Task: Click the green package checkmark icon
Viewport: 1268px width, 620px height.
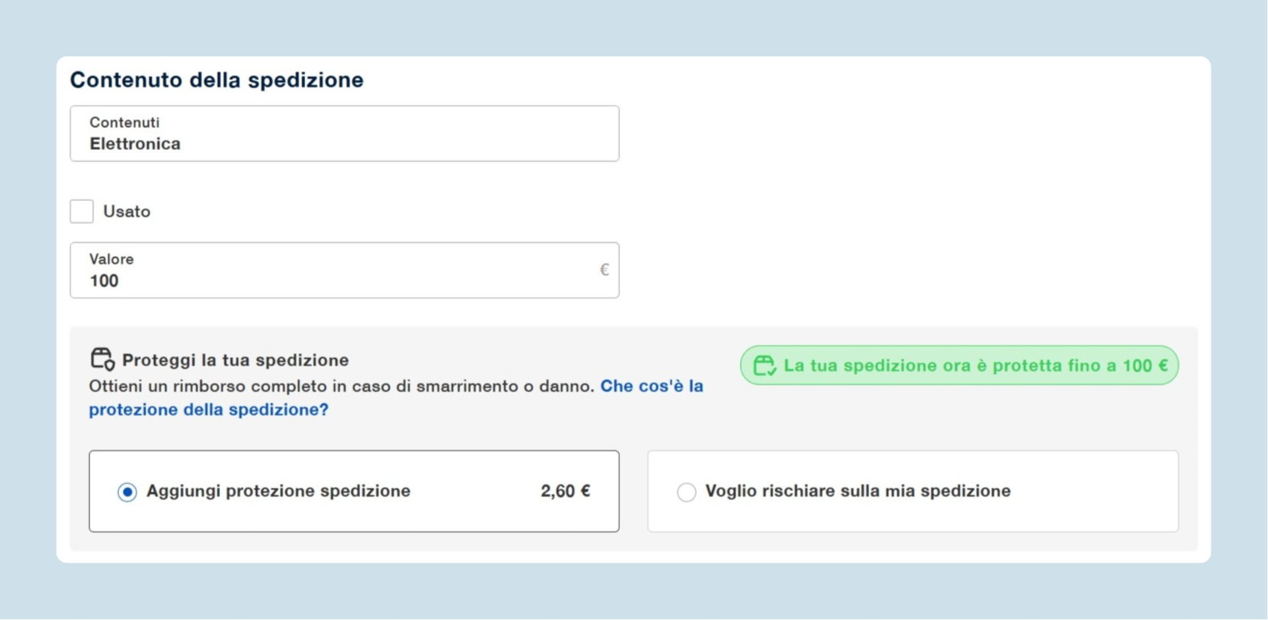Action: pos(764,365)
